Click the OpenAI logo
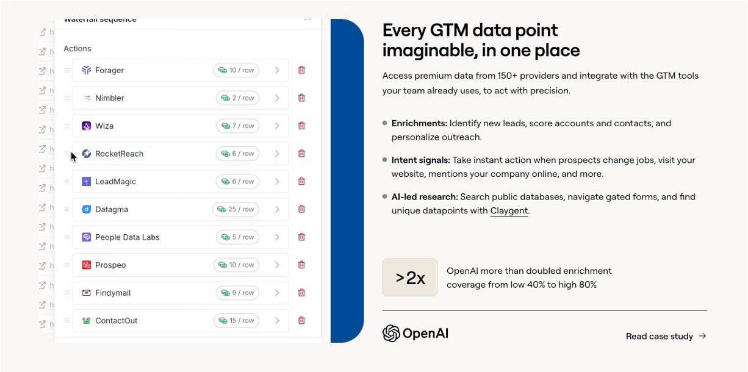Image resolution: width=748 pixels, height=372 pixels. click(x=415, y=334)
